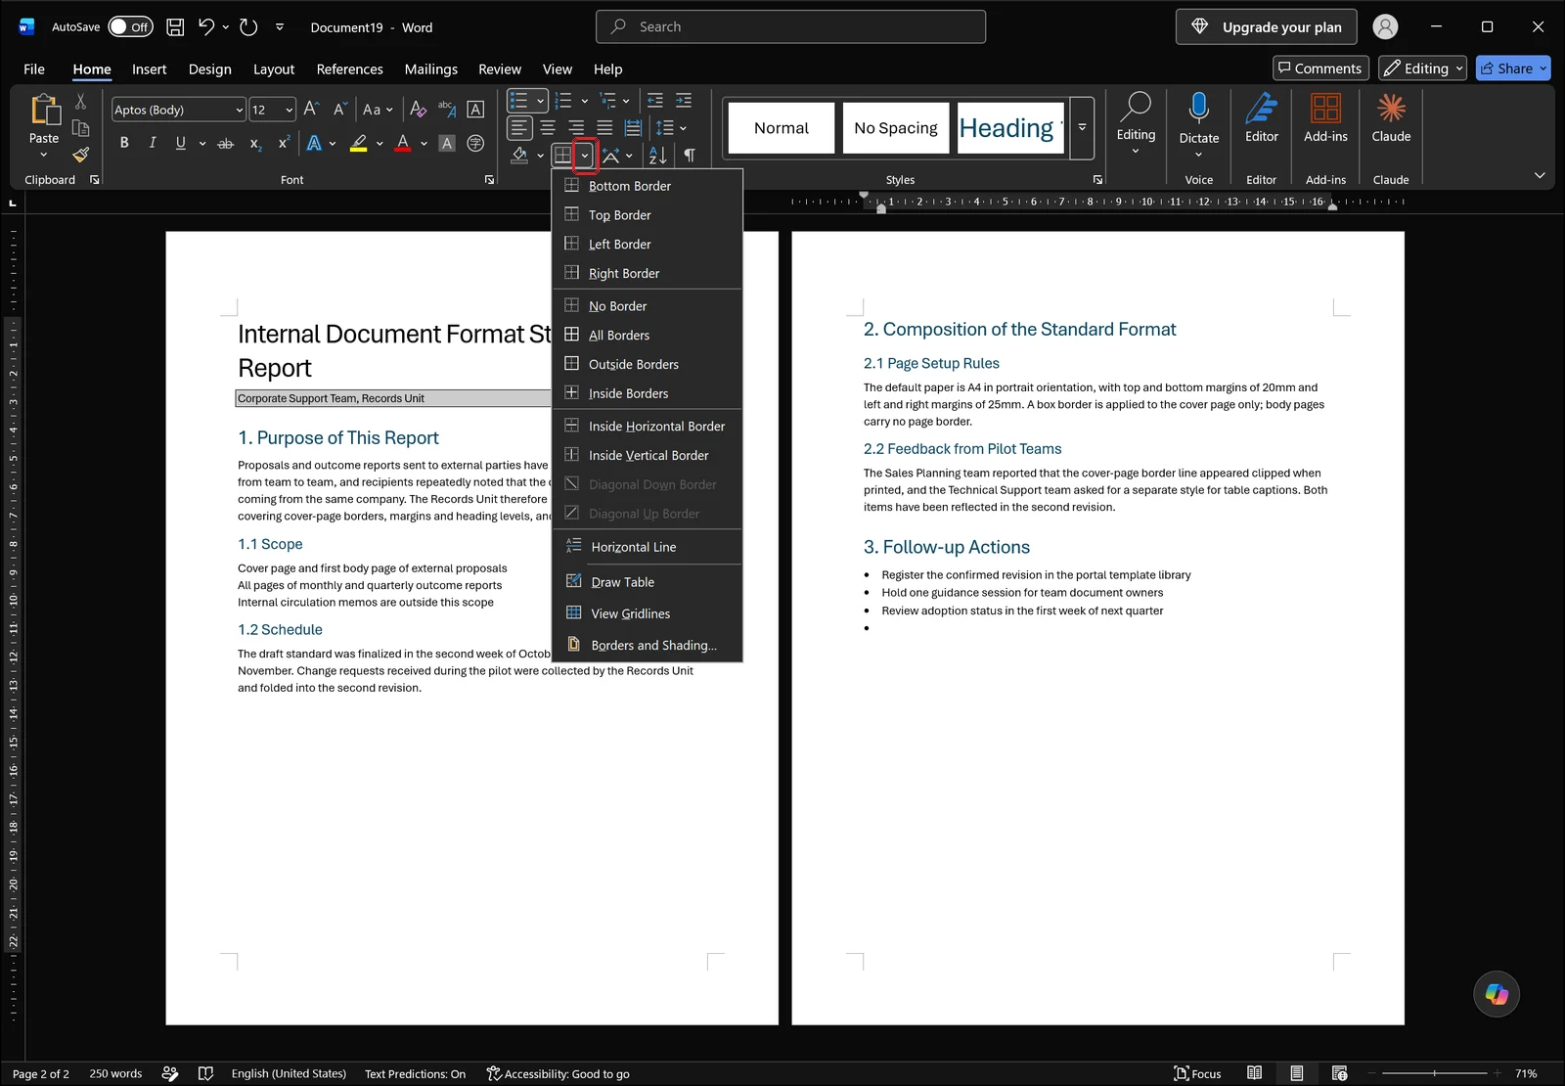Click the Copy icon in Clipboard group
Screen dimensions: 1565x1086
point(80,128)
